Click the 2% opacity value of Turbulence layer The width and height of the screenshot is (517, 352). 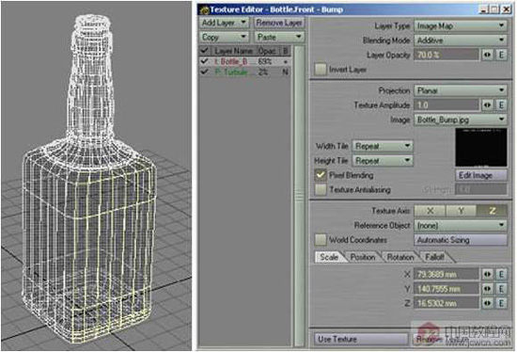coord(263,72)
